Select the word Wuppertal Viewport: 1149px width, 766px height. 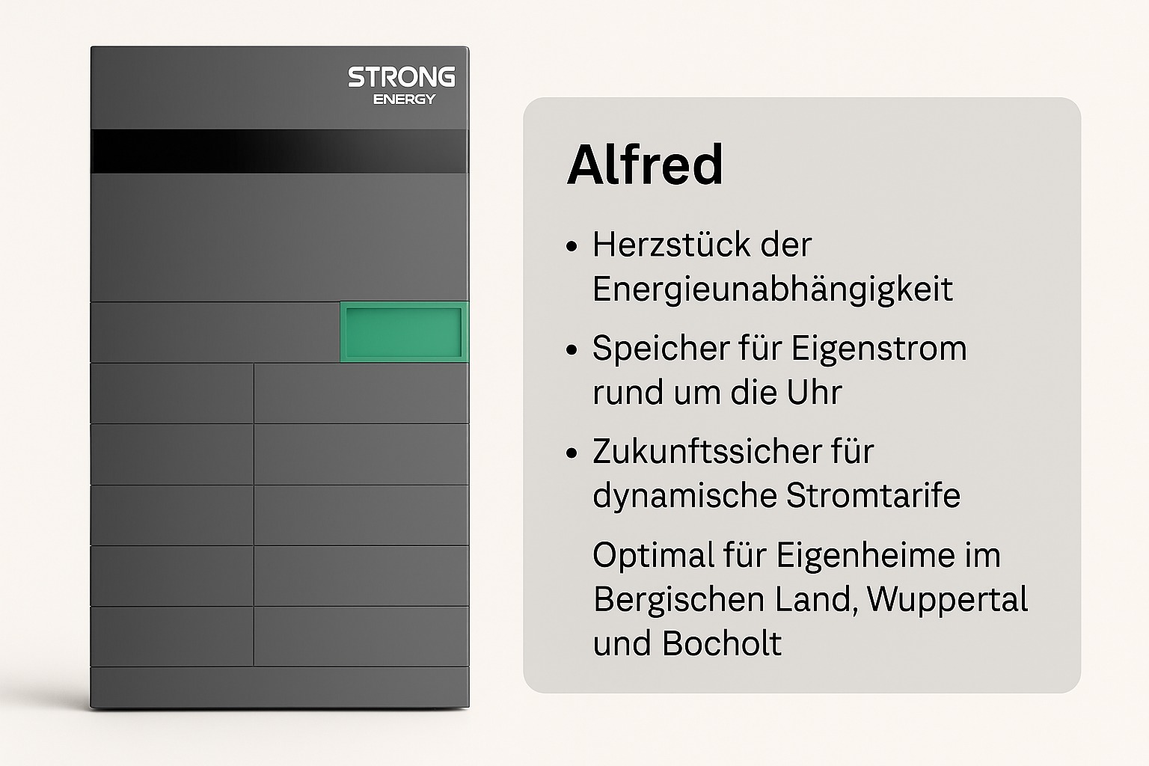948,600
